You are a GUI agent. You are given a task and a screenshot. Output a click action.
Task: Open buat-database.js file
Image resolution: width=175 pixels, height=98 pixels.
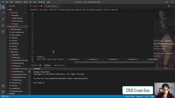[x=17, y=32]
